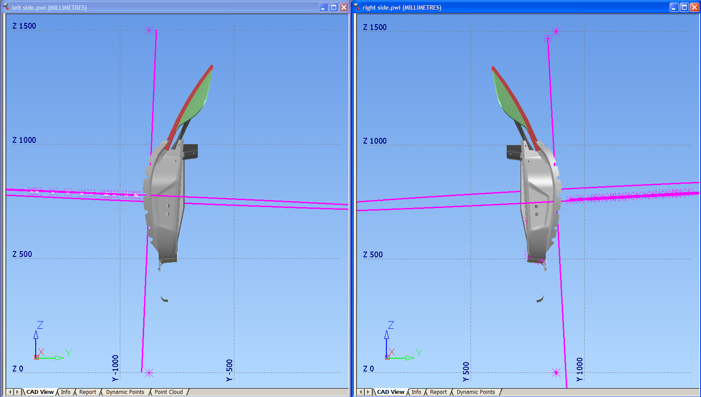Switch to Report tab in left side window
The width and height of the screenshot is (701, 397).
coord(88,392)
